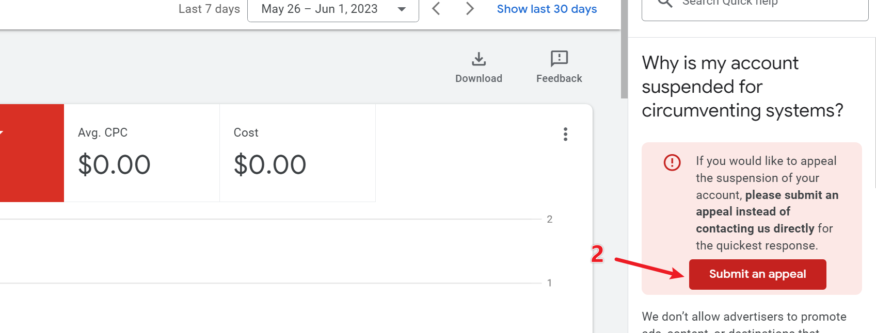This screenshot has height=333, width=876.
Task: Click the account suspended help article heading
Action: tap(742, 87)
